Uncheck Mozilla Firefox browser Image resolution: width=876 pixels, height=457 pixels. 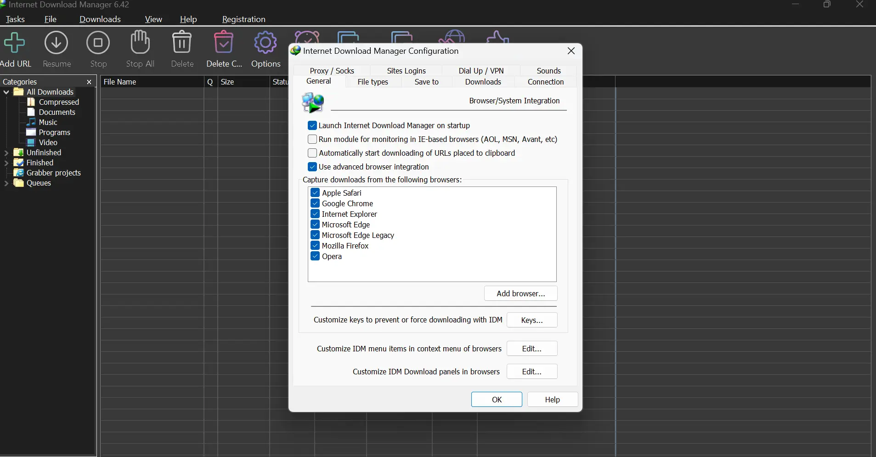click(x=315, y=245)
